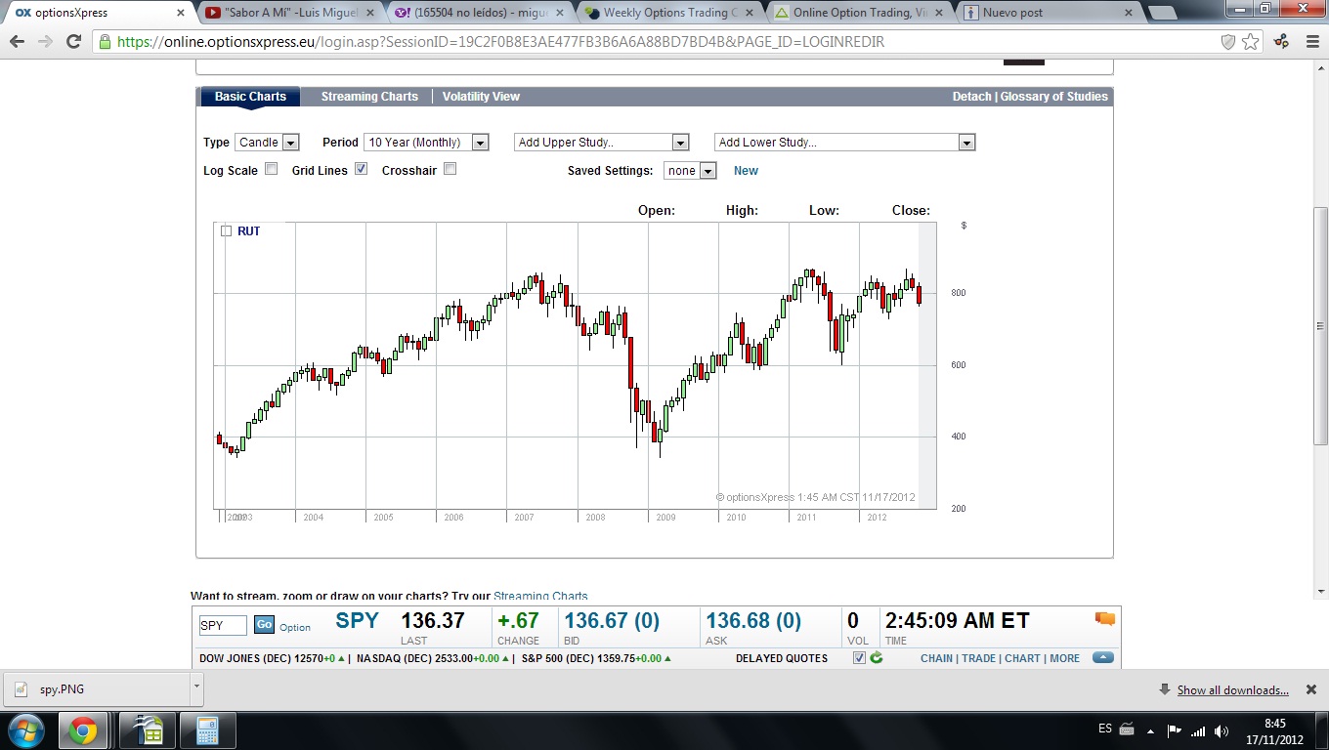Close the YouTube Sabor A Mi tab
This screenshot has height=750, width=1329.
[370, 13]
